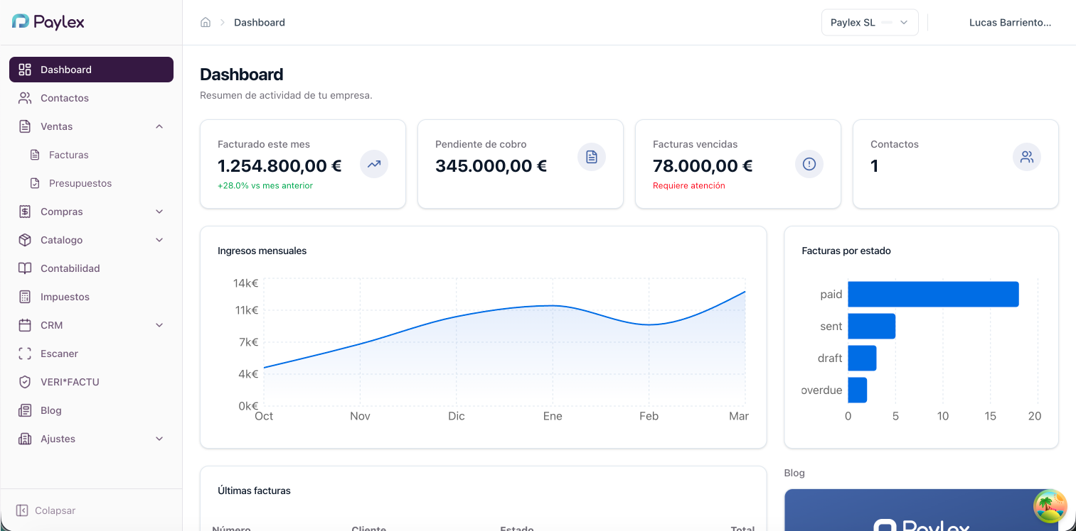Select the VERI*FACTU shield icon
The width and height of the screenshot is (1076, 531).
[24, 381]
